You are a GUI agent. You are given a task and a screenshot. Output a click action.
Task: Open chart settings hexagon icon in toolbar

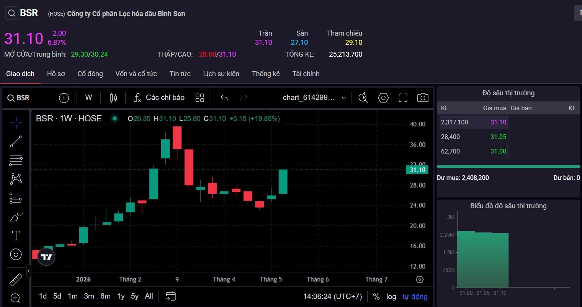point(383,98)
